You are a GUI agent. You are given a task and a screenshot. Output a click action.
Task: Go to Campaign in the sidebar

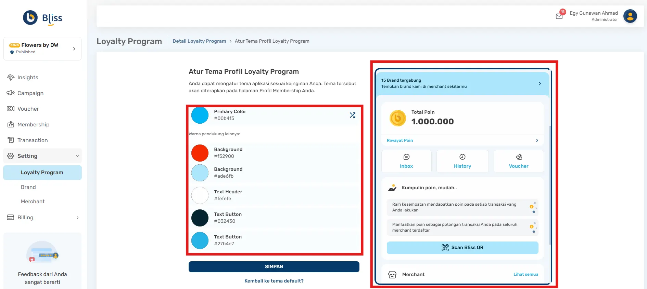tap(30, 93)
